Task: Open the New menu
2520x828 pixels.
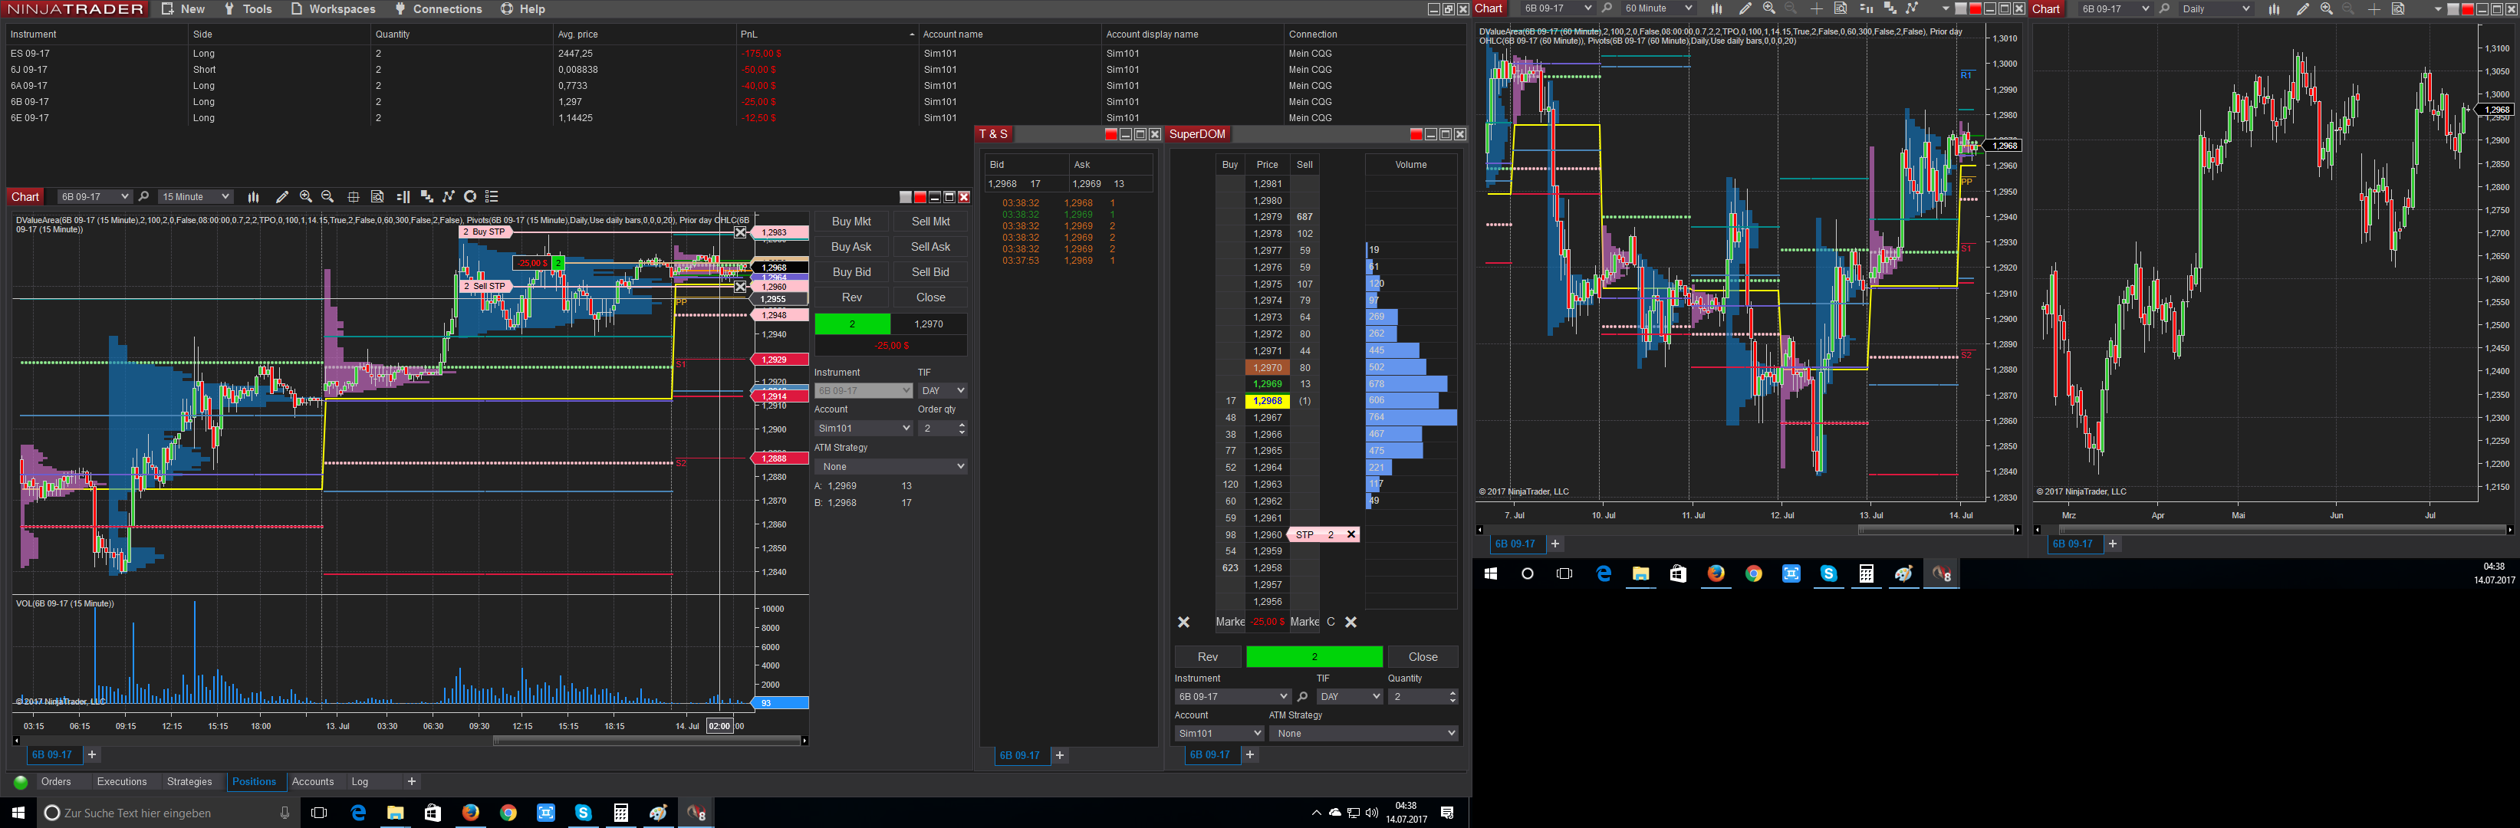Action: click(183, 8)
